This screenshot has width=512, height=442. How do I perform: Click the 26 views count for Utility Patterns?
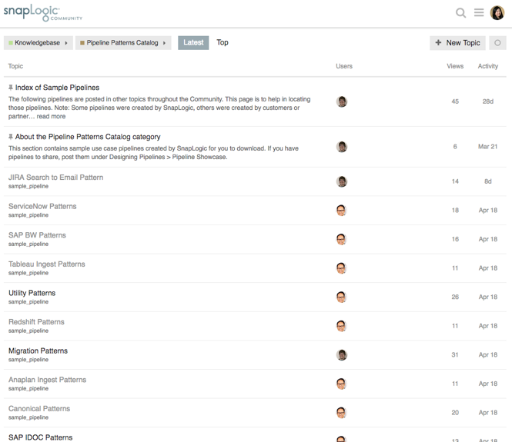(455, 297)
